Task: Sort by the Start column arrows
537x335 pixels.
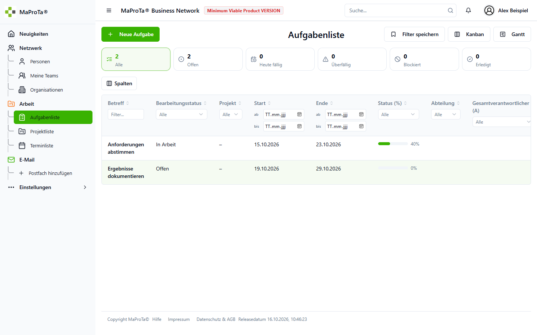Action: click(269, 103)
